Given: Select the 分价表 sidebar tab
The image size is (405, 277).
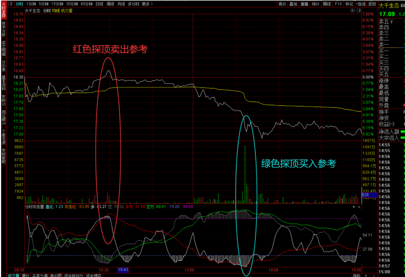Looking at the screenshot, I should [4, 66].
